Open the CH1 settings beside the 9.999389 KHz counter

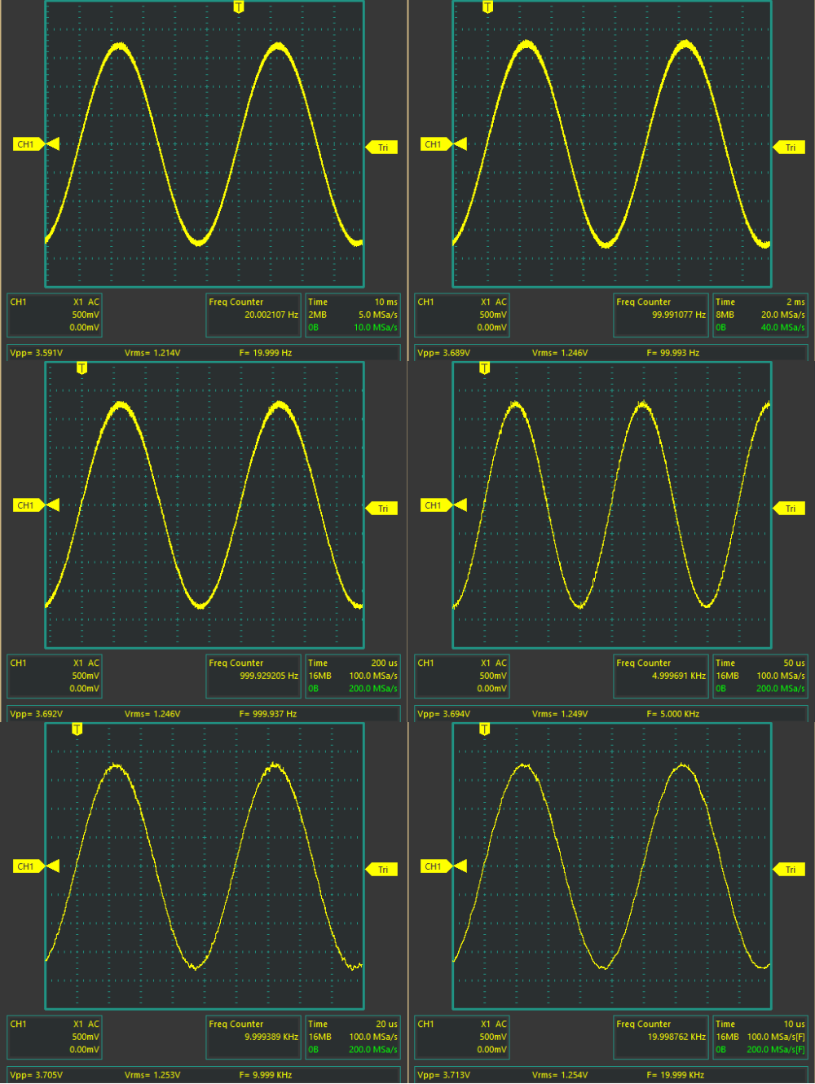tap(55, 1037)
